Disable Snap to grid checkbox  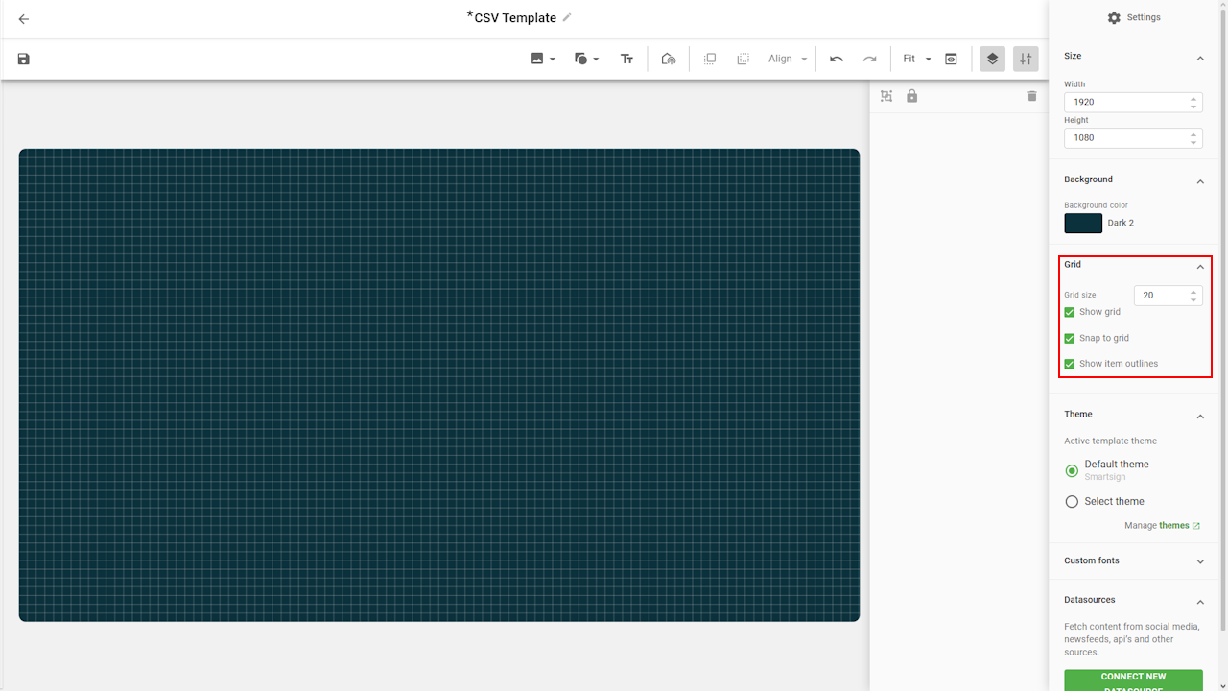point(1070,338)
